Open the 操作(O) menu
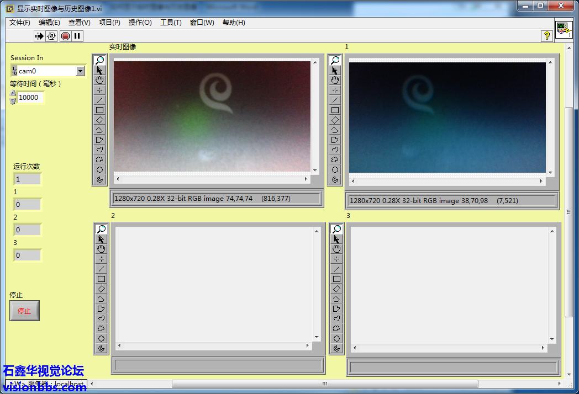The width and height of the screenshot is (579, 394). (140, 23)
